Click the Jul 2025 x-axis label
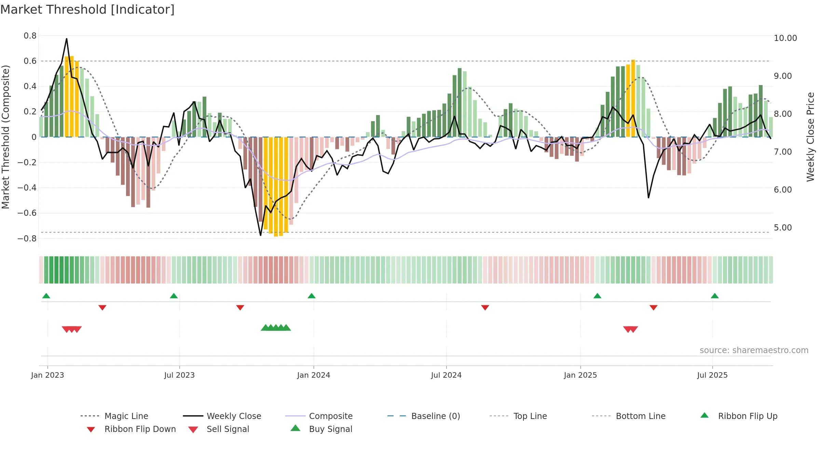Screen dimensions: 820x461 (x=712, y=375)
